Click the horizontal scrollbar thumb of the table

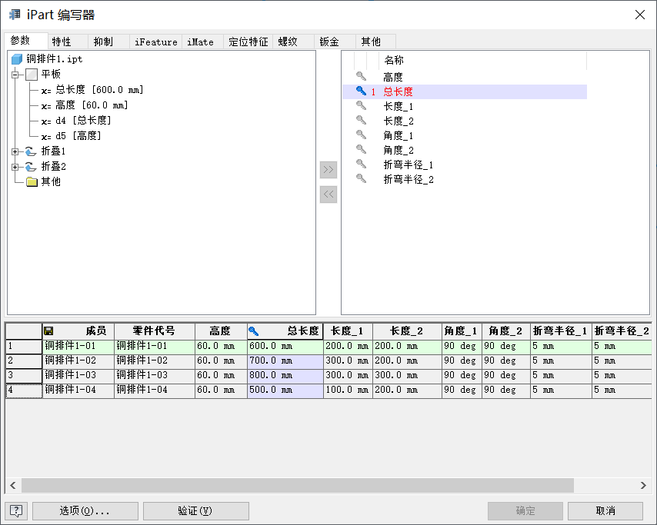pyautogui.click(x=298, y=486)
